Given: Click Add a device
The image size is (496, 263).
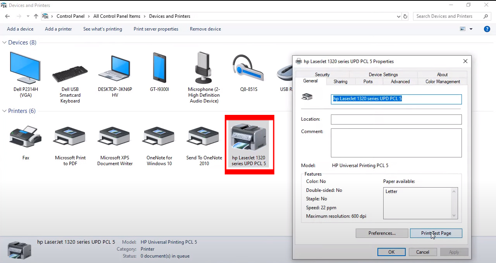Looking at the screenshot, I should point(20,29).
